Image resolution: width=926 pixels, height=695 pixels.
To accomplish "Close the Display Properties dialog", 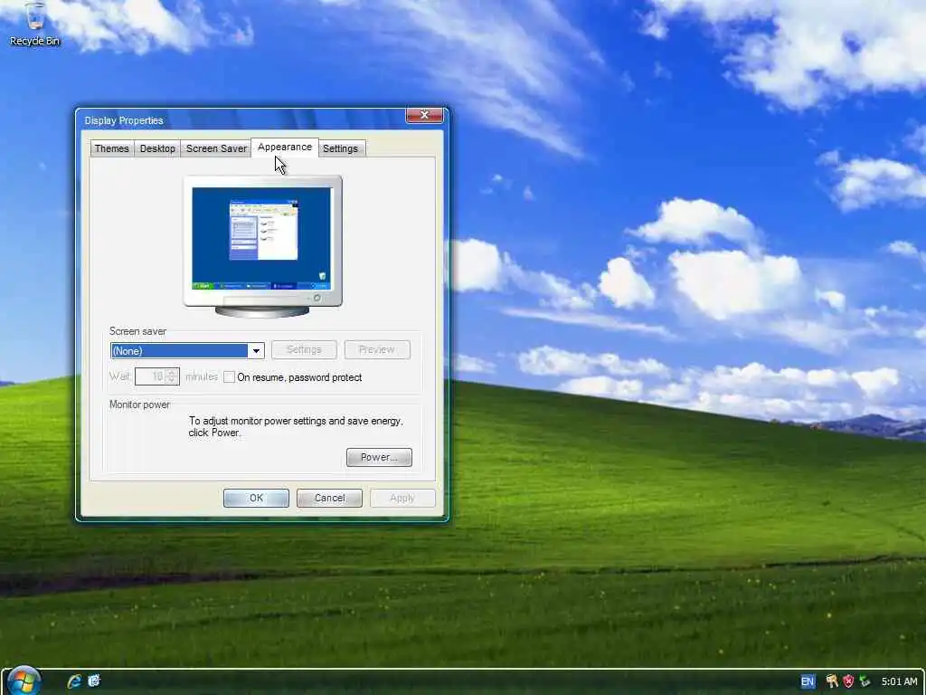I will pyautogui.click(x=424, y=115).
